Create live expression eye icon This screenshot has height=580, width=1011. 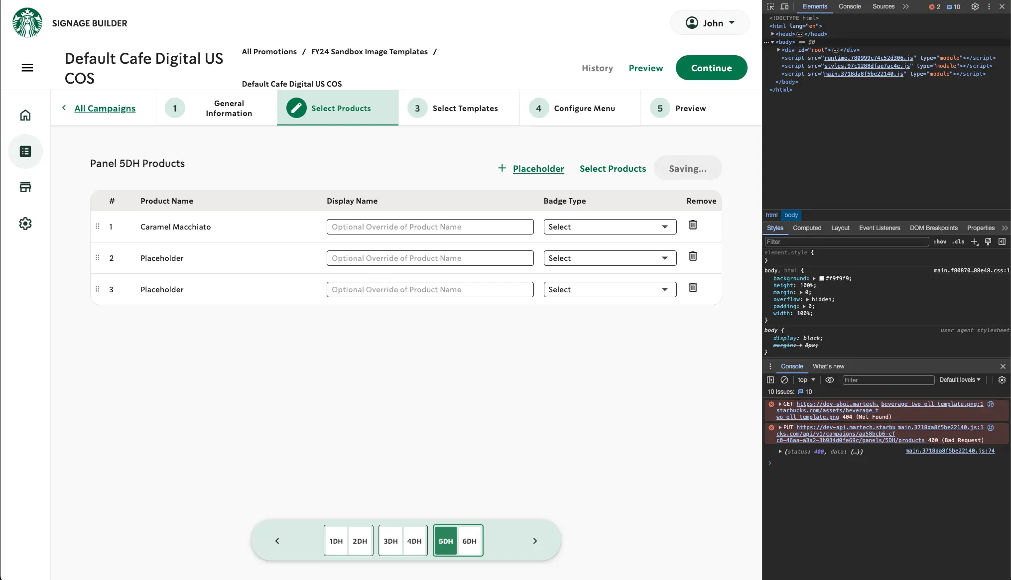[830, 380]
